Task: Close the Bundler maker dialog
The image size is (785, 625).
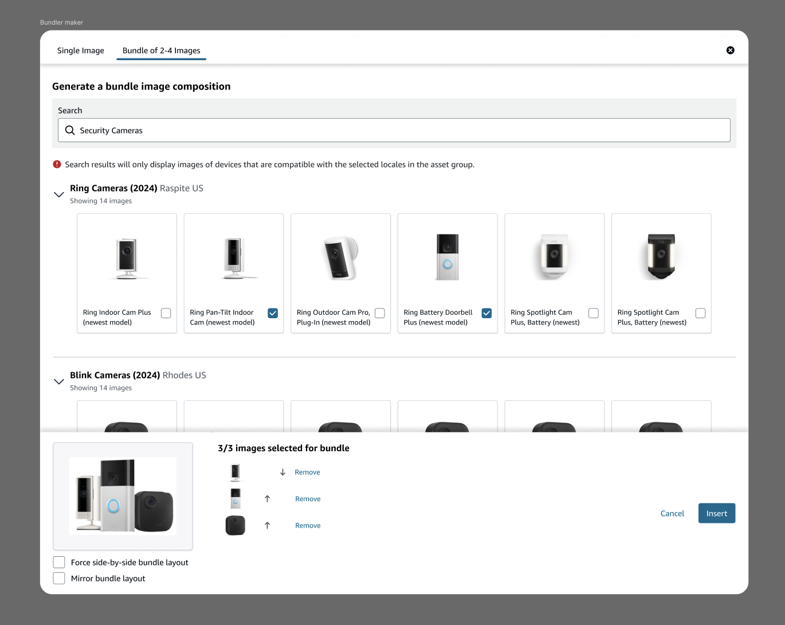Action: coord(730,50)
